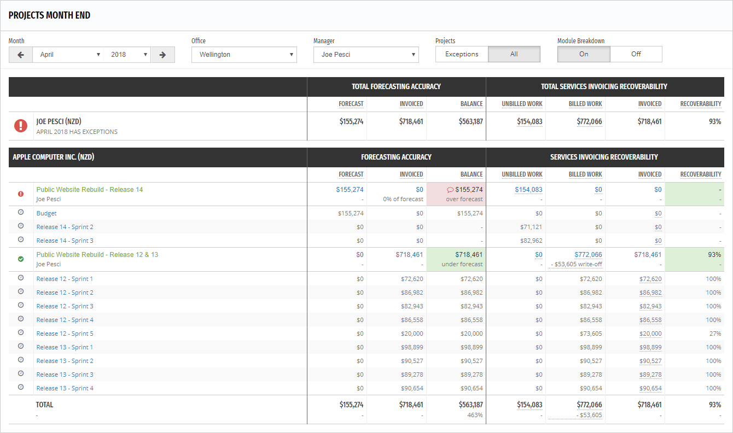Screen dimensions: 733x433
Task: Click Release 12 - Sprint 1 services invoiced $72,620
Action: tap(650, 279)
